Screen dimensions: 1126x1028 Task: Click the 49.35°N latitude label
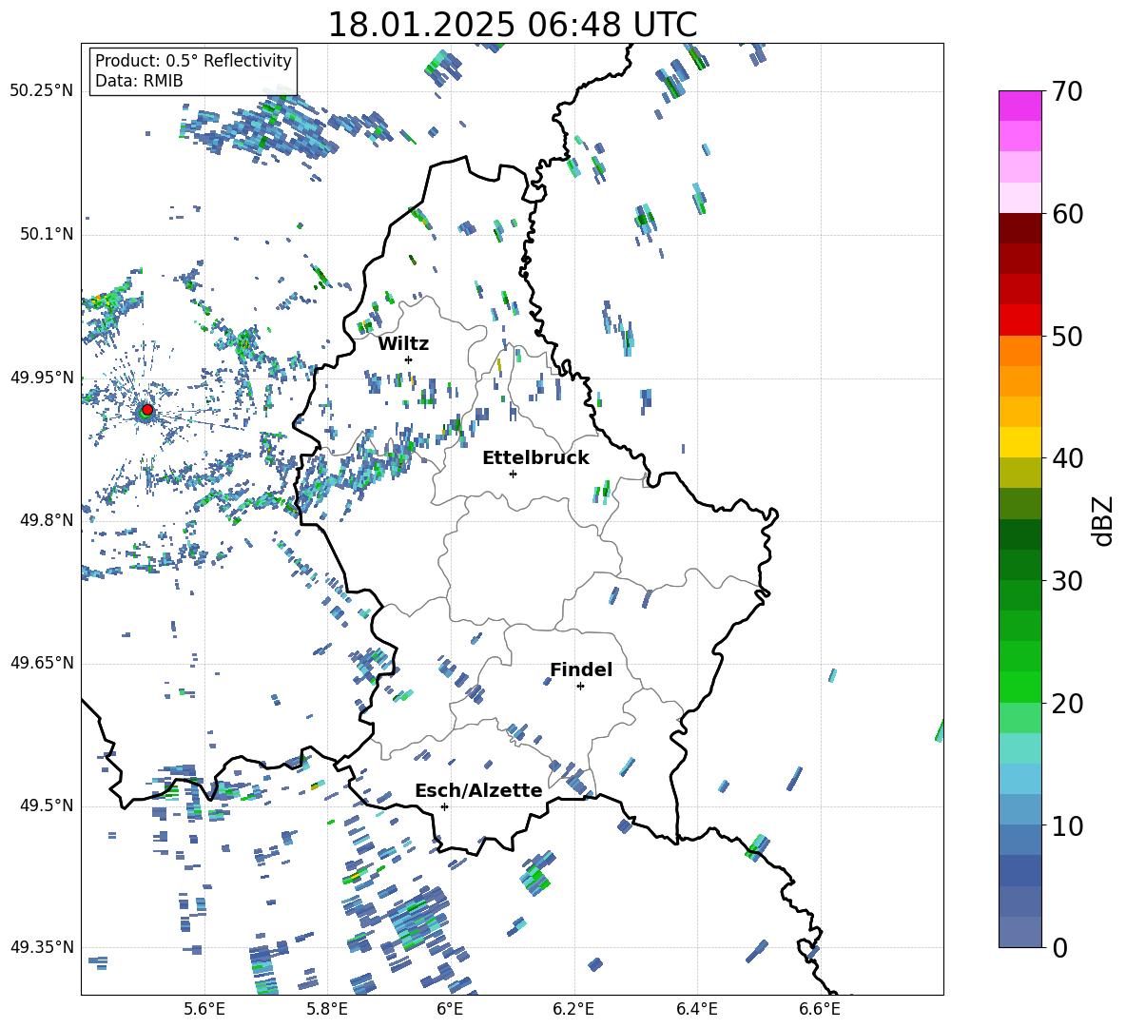(42, 947)
